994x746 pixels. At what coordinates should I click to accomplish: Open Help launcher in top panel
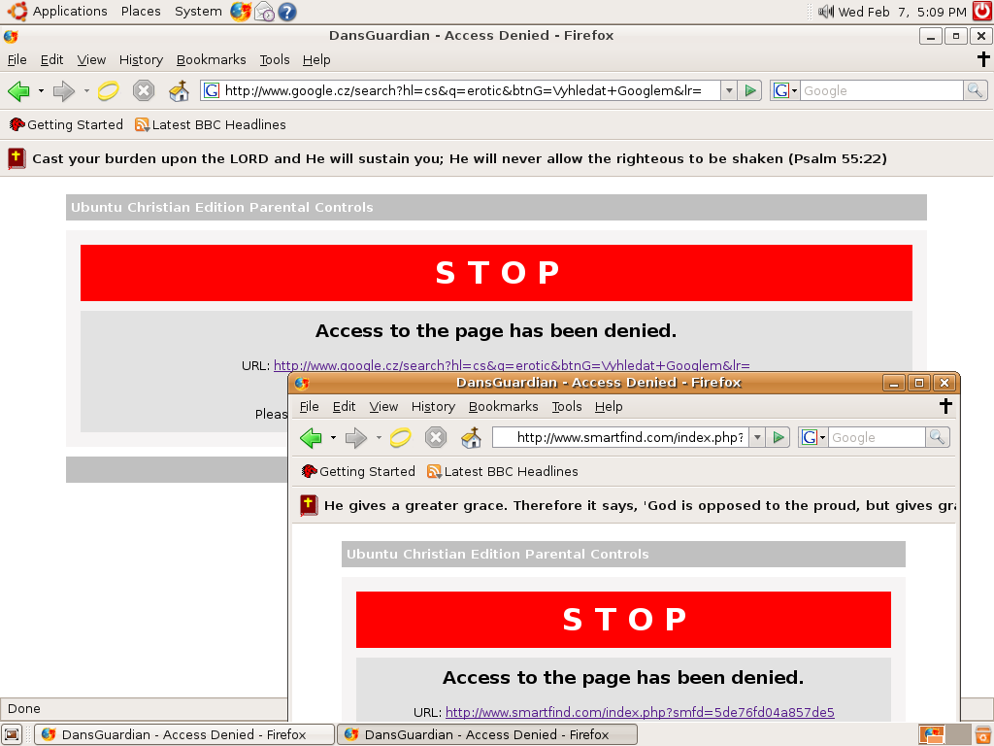click(287, 12)
